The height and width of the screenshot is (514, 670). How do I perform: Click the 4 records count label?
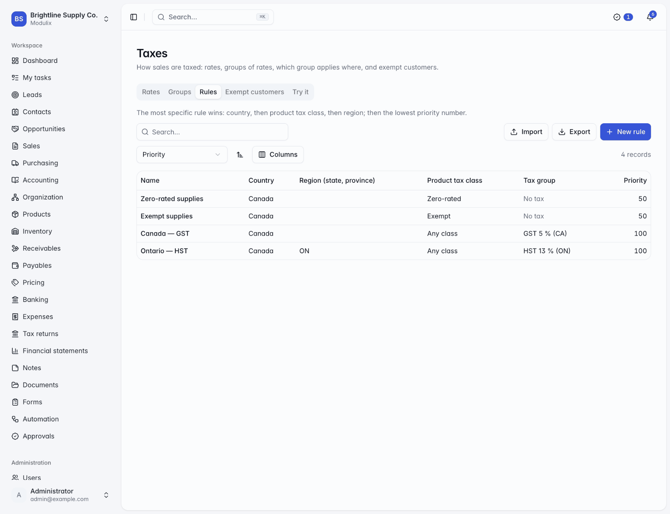636,154
